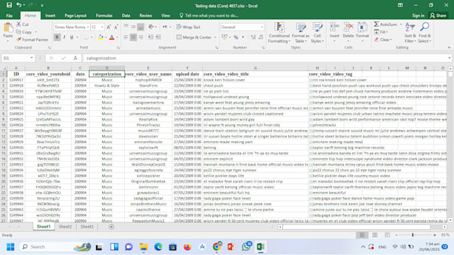This screenshot has height=255, width=454.
Task: Open Sort & Filter menu
Action: click(x=410, y=33)
